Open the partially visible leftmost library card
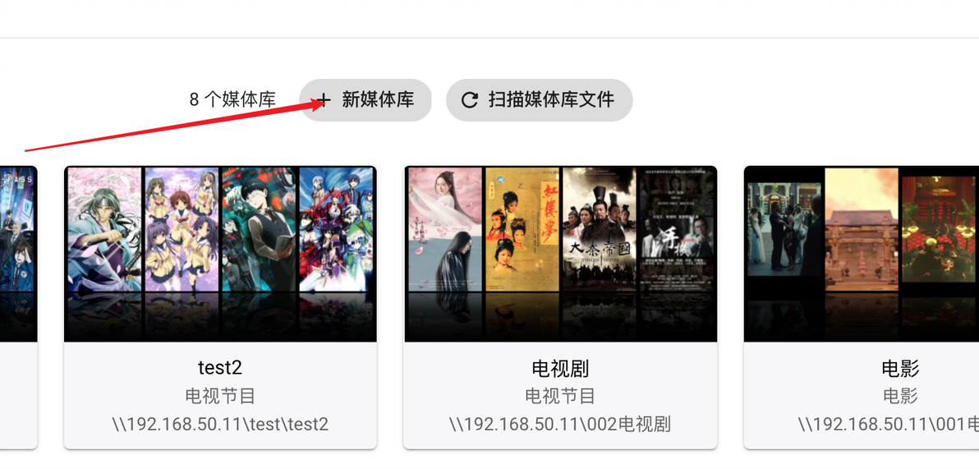Image resolution: width=979 pixels, height=469 pixels. [18, 307]
